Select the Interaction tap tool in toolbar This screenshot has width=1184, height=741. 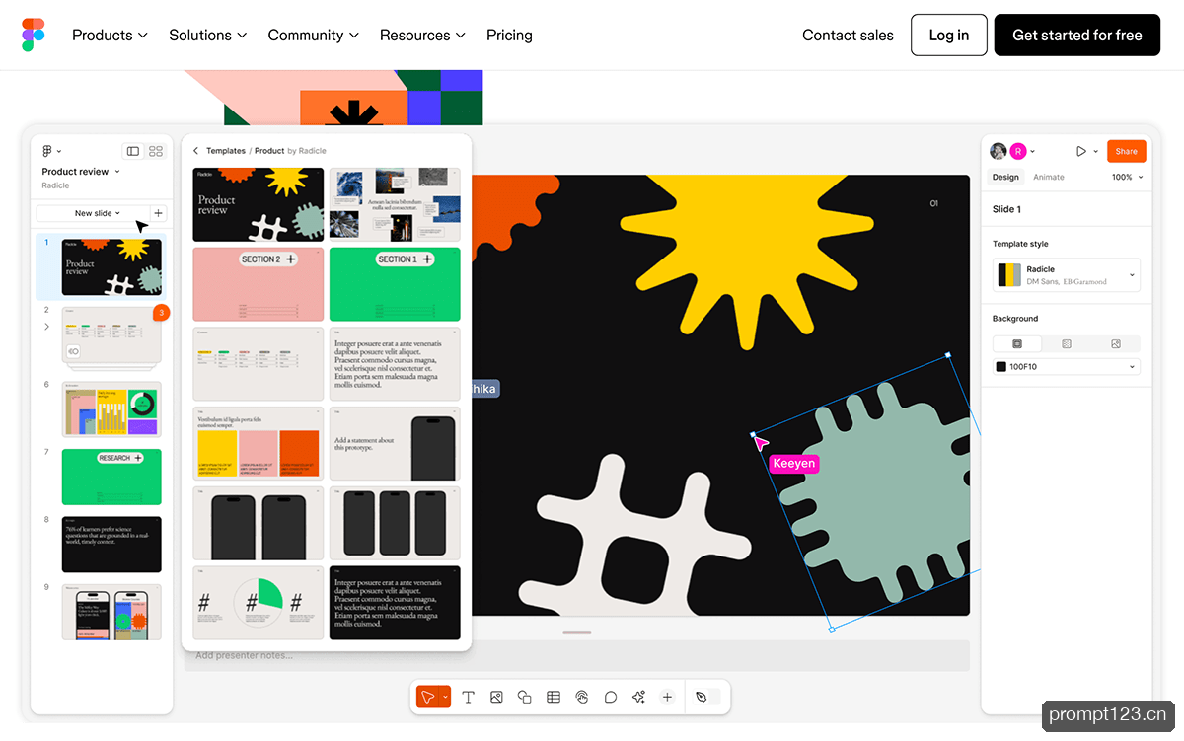(x=582, y=697)
